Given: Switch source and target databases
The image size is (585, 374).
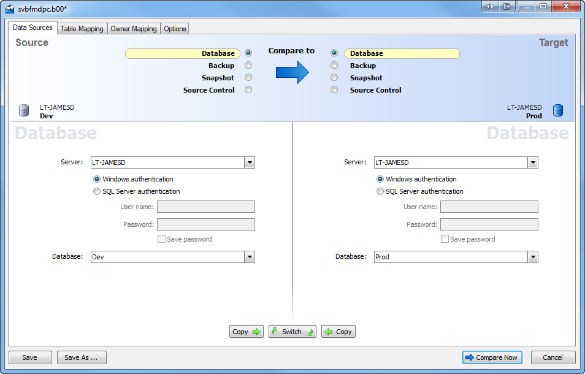Looking at the screenshot, I should coord(292,332).
